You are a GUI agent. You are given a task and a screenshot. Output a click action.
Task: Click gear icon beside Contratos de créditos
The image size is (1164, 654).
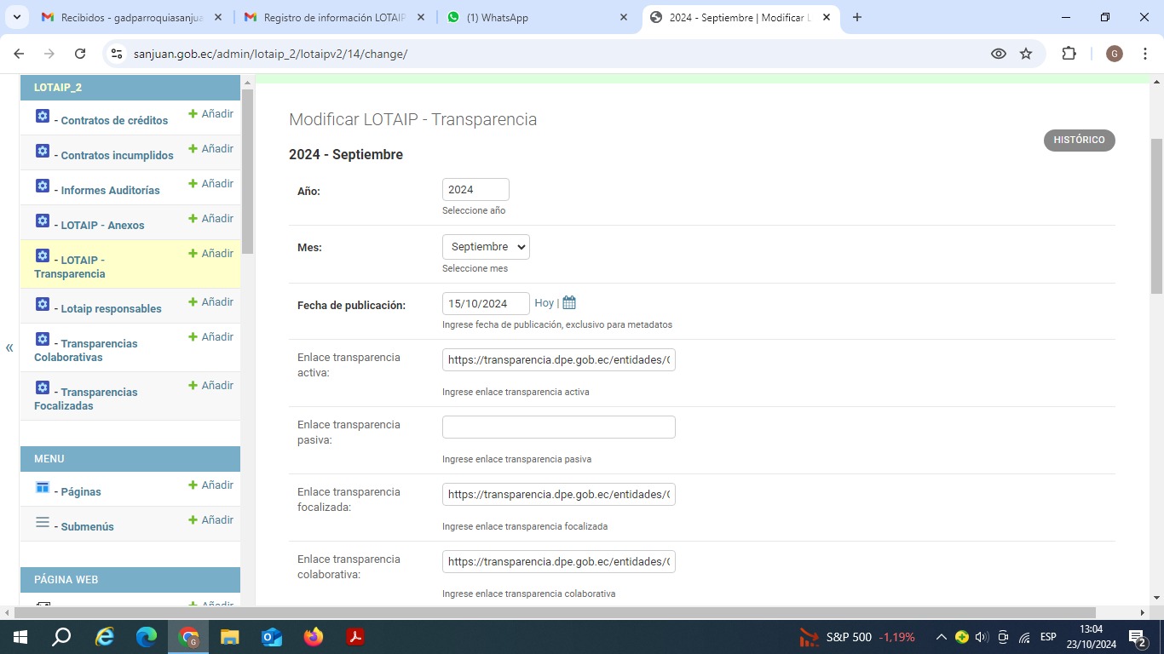click(x=43, y=117)
